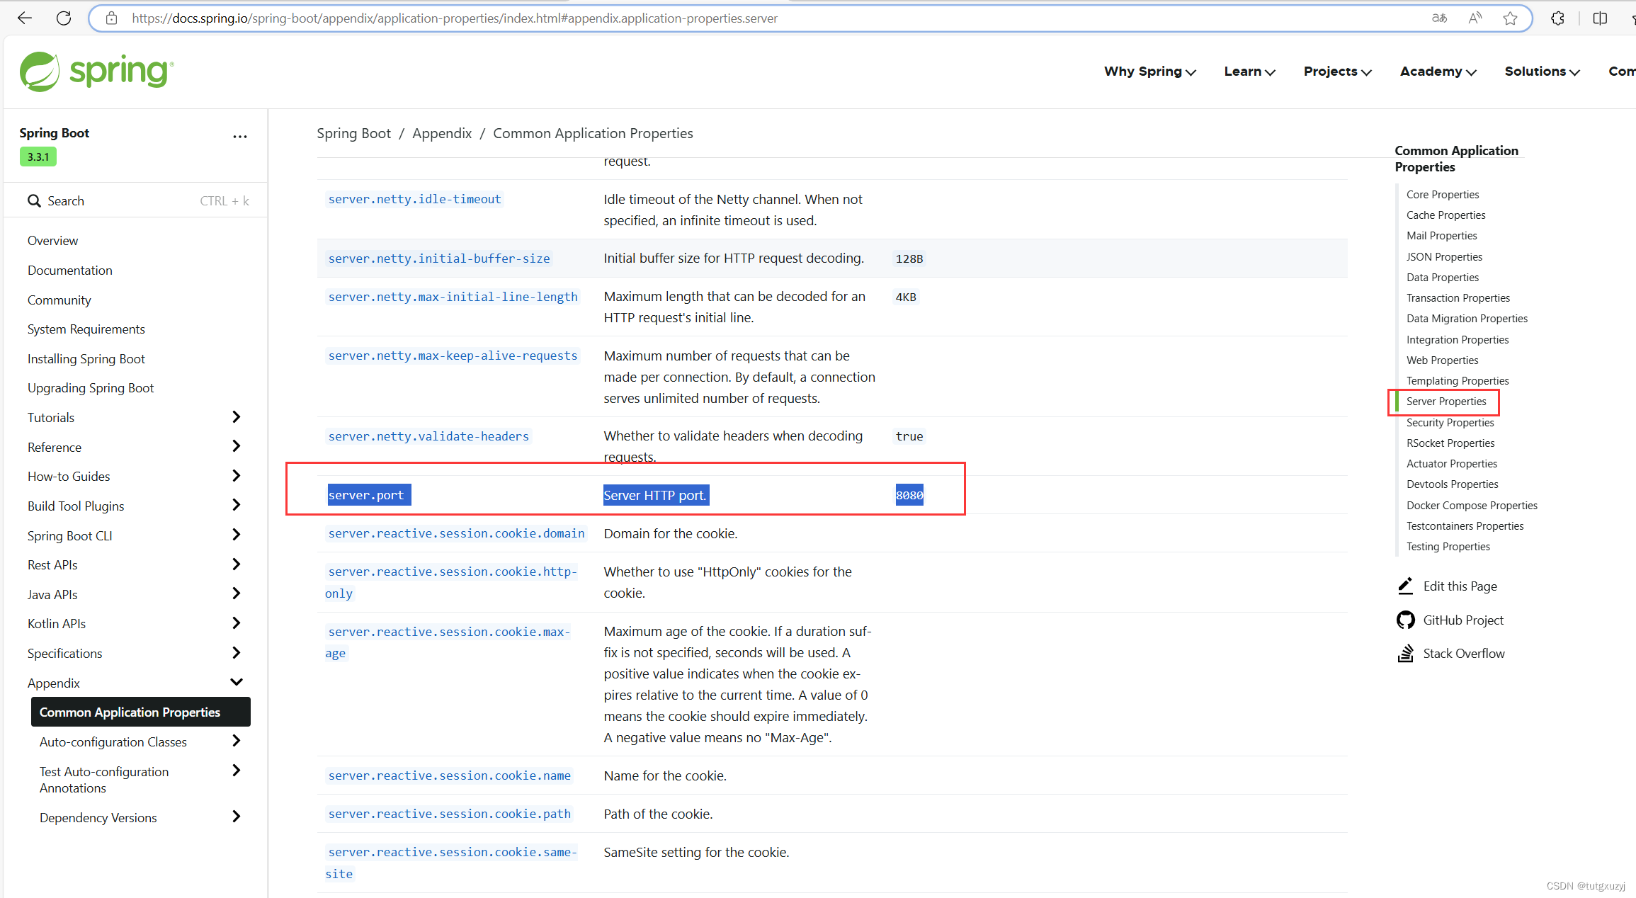Click server.netty.initial-buffer-size link
The width and height of the screenshot is (1636, 898).
(439, 258)
